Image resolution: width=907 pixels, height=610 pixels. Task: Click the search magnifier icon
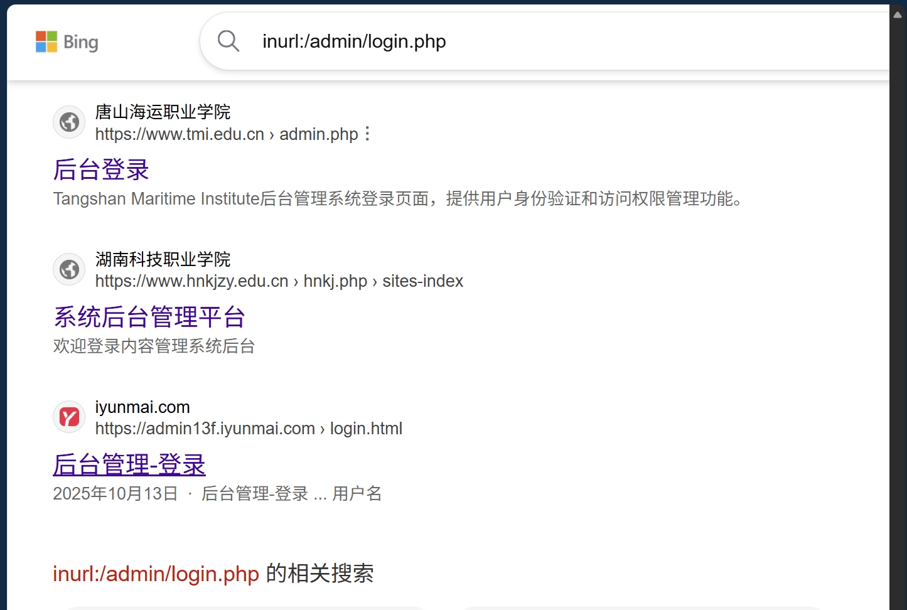(228, 41)
